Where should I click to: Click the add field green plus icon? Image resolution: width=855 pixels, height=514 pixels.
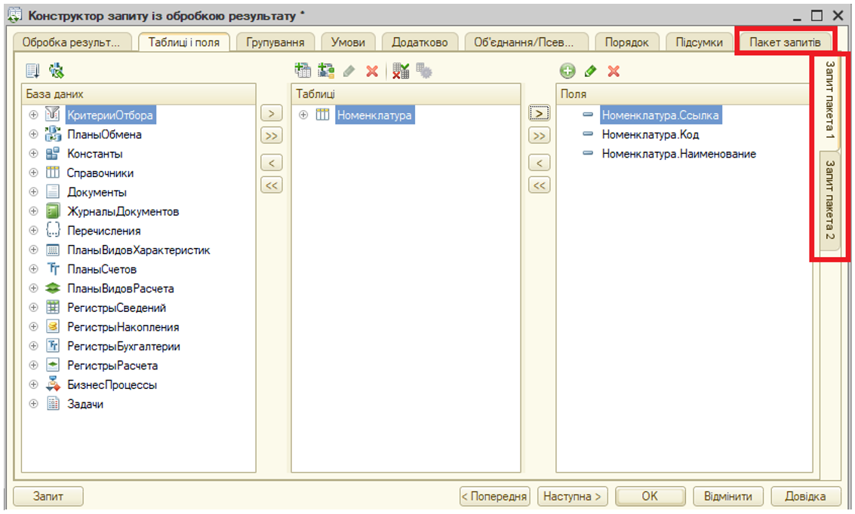pyautogui.click(x=567, y=71)
